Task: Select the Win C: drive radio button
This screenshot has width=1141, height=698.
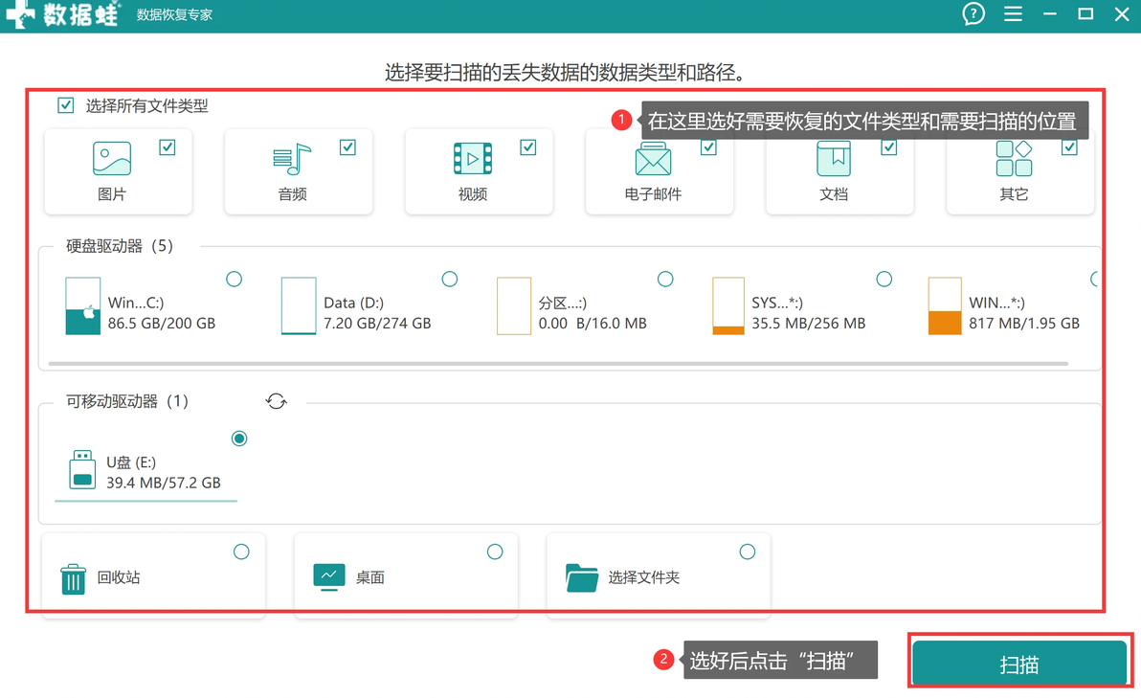Action: (x=234, y=279)
